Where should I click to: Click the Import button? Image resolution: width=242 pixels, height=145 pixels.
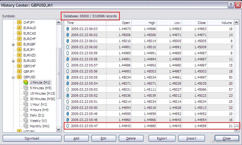pos(192,138)
